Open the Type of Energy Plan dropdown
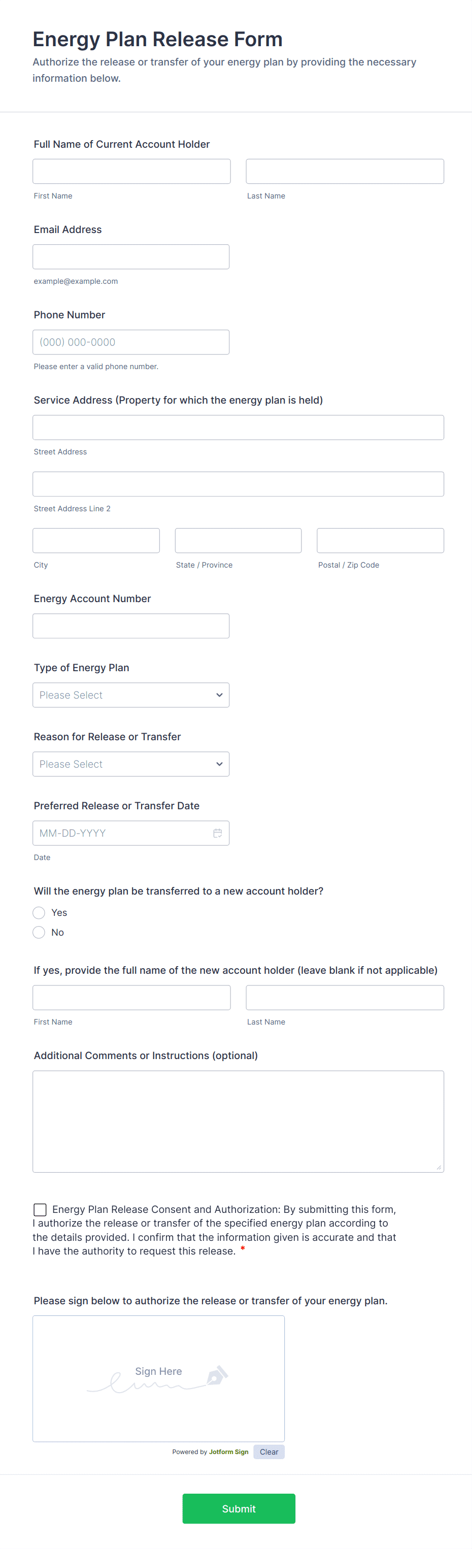 pos(131,695)
